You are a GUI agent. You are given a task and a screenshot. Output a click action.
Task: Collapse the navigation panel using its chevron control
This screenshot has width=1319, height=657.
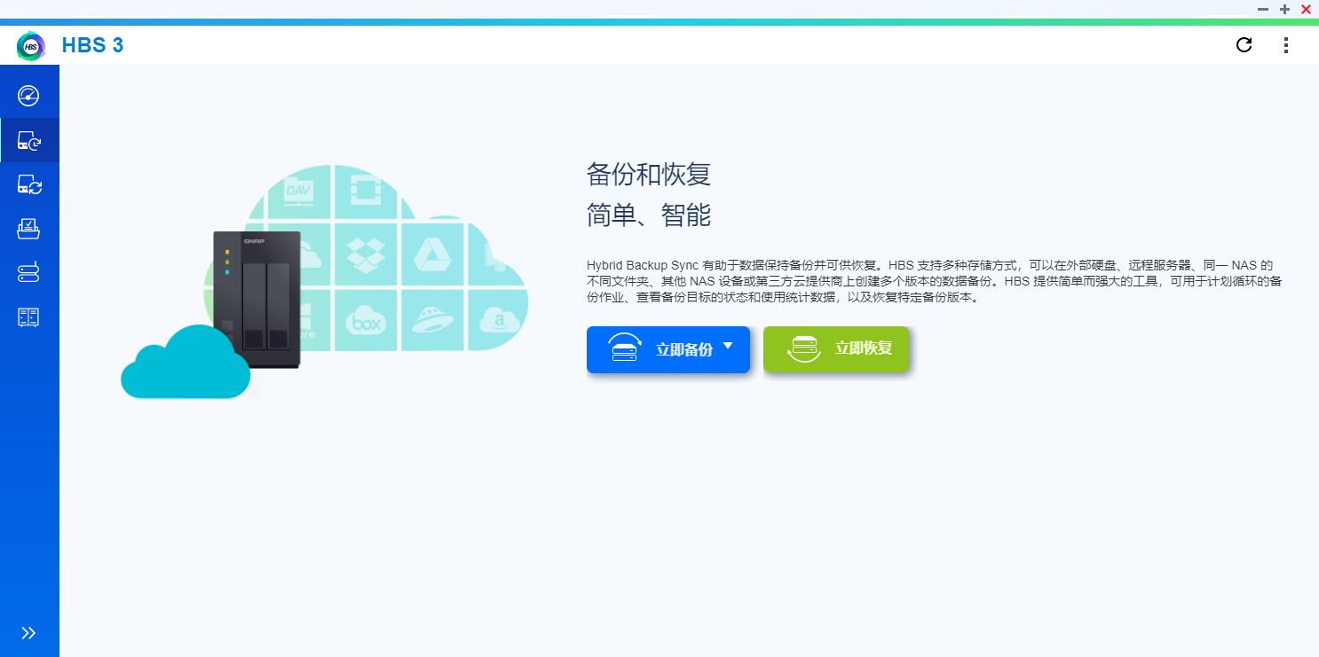(29, 632)
